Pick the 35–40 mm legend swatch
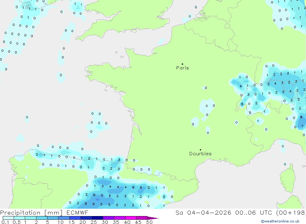 pyautogui.click(x=120, y=218)
